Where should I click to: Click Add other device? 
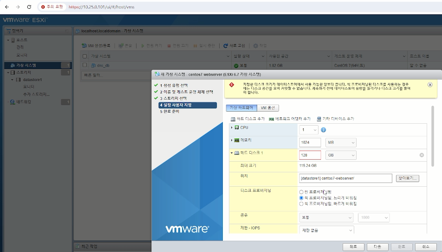pyautogui.click(x=335, y=119)
